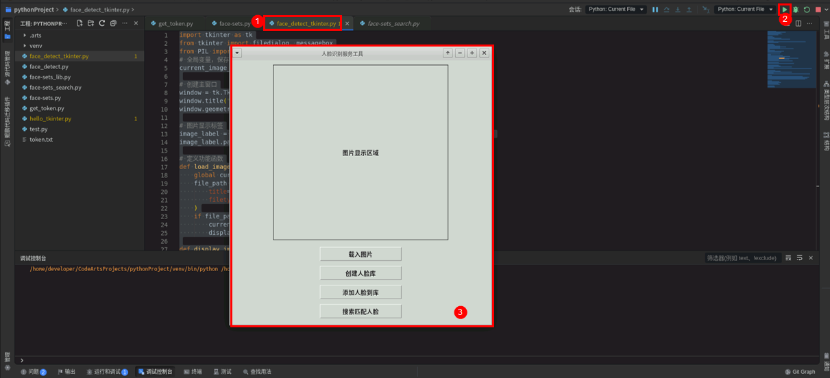Create a new file in the project explorer
This screenshot has width=830, height=378.
click(80, 23)
